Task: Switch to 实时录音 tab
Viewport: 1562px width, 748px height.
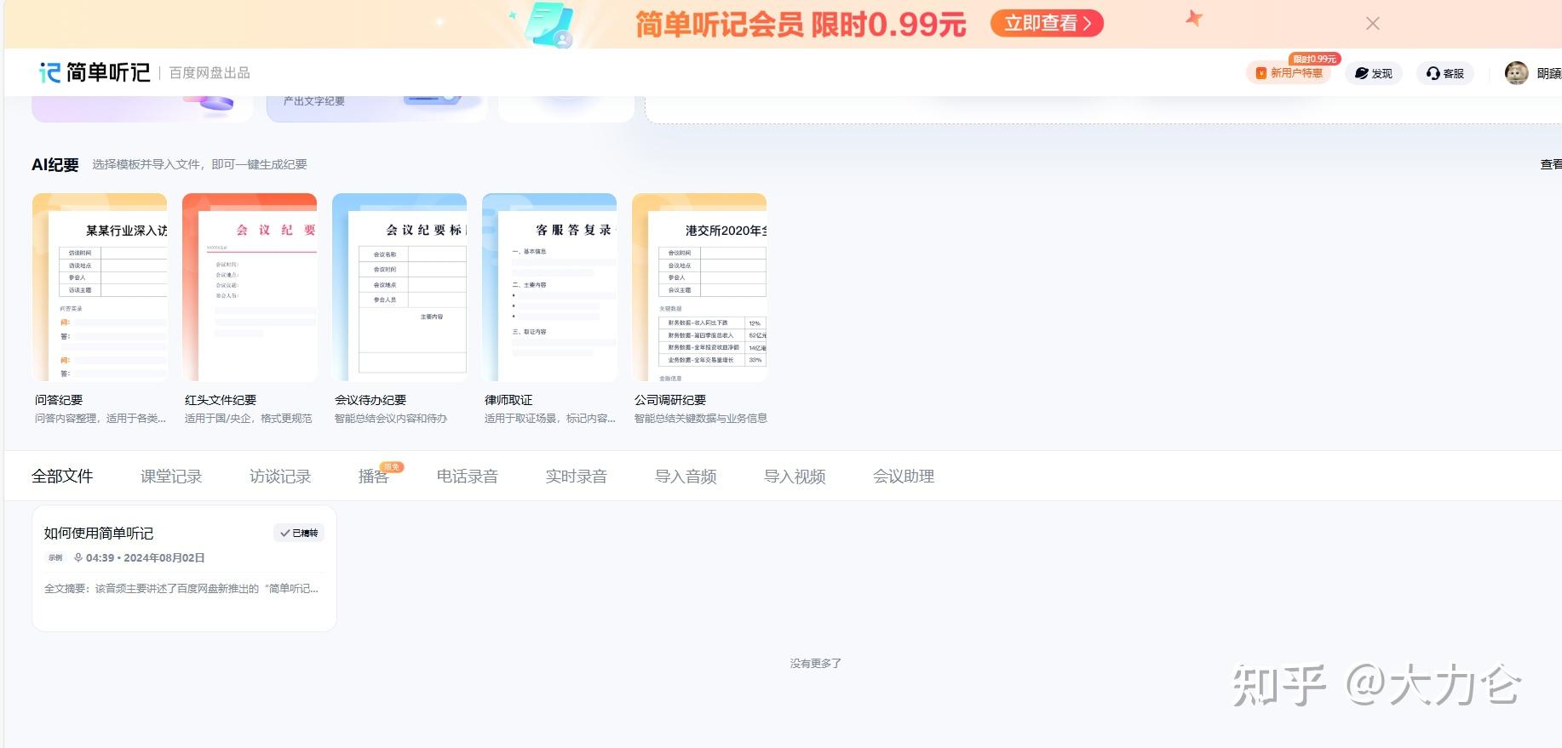Action: point(577,477)
